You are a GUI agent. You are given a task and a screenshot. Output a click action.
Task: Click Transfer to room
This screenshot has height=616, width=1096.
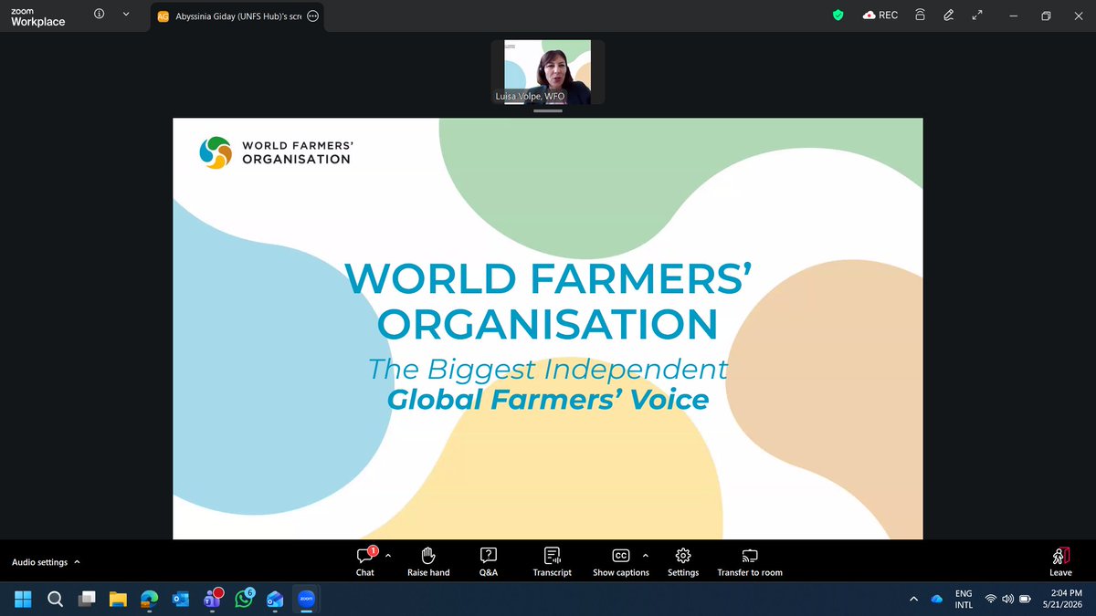[x=750, y=561]
